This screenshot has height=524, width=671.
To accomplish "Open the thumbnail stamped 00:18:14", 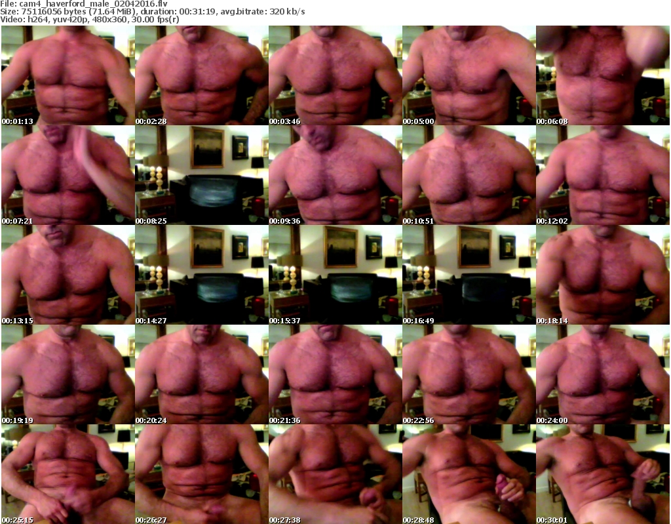I will pos(603,275).
